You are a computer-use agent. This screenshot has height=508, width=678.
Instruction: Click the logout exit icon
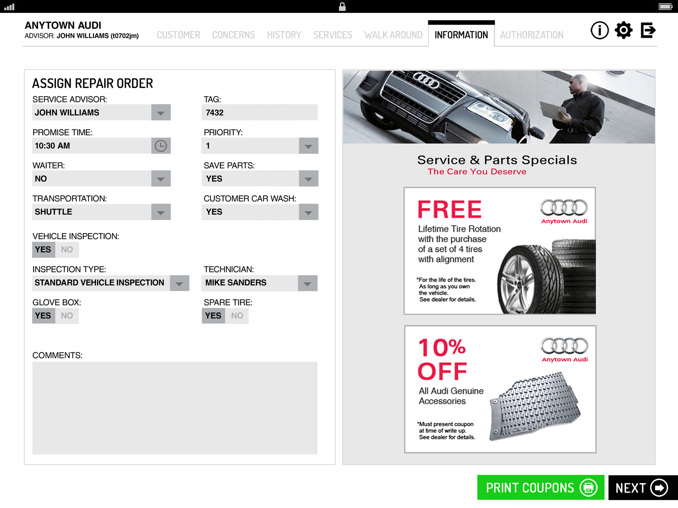tap(648, 30)
